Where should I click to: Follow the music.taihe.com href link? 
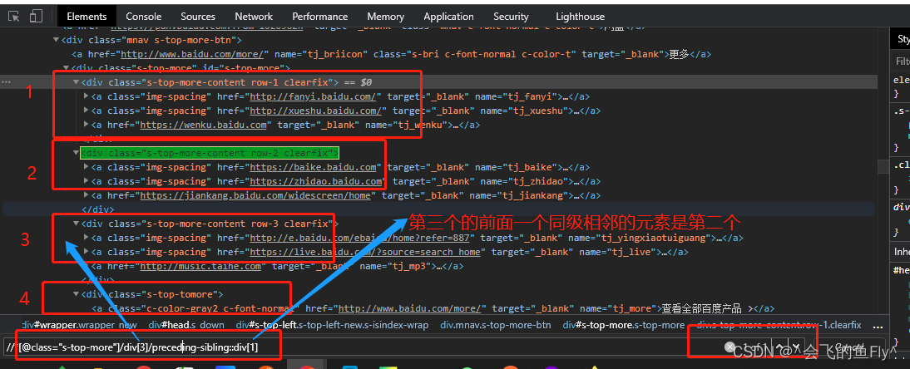[x=200, y=266]
